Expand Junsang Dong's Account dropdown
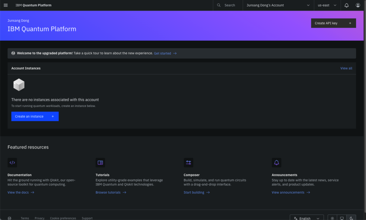This screenshot has height=220, width=366. pyautogui.click(x=278, y=5)
